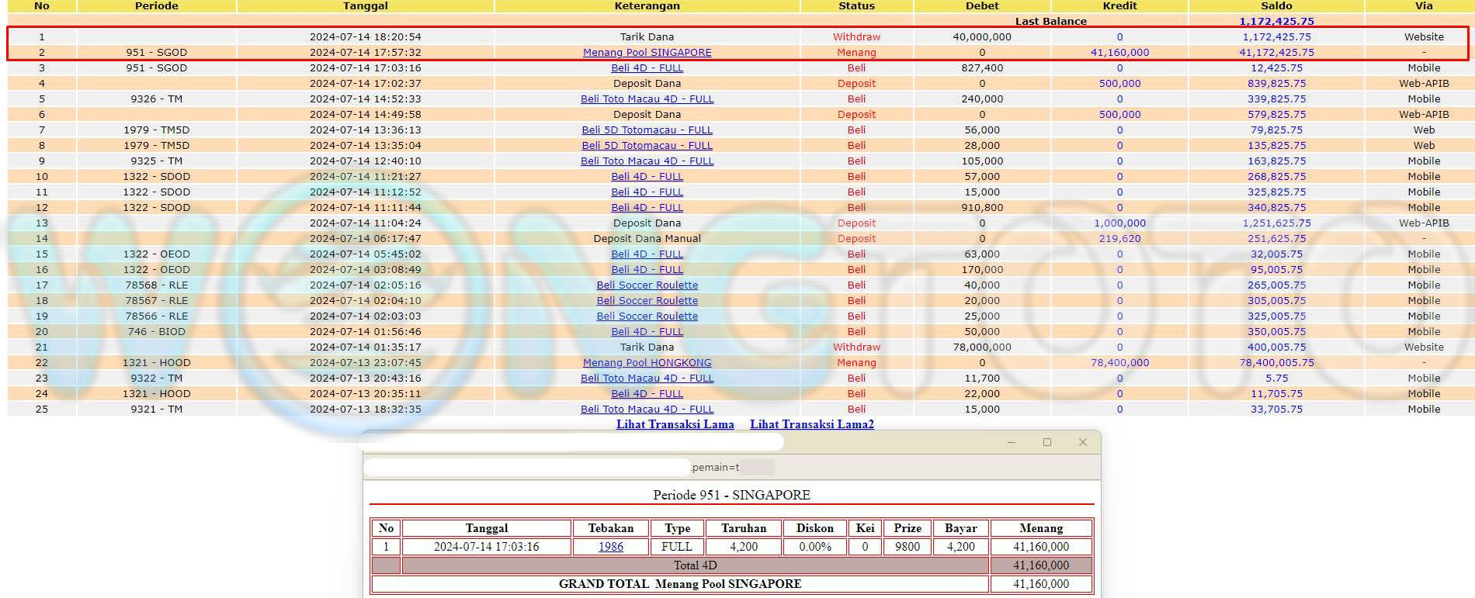Open the Menang Pool HONGKONG link
Screen dimensions: 1475x598
click(x=647, y=363)
